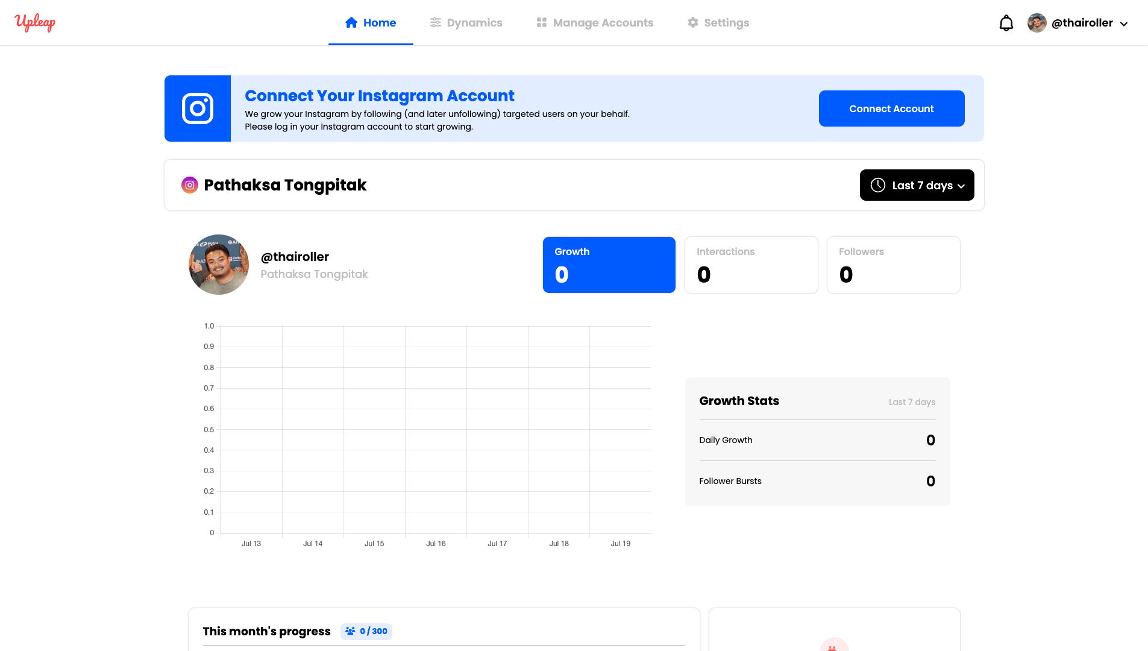
Task: Click the followers icon in progress badge
Action: pos(350,631)
